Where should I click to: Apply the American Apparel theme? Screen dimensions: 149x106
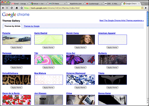pos(112,47)
